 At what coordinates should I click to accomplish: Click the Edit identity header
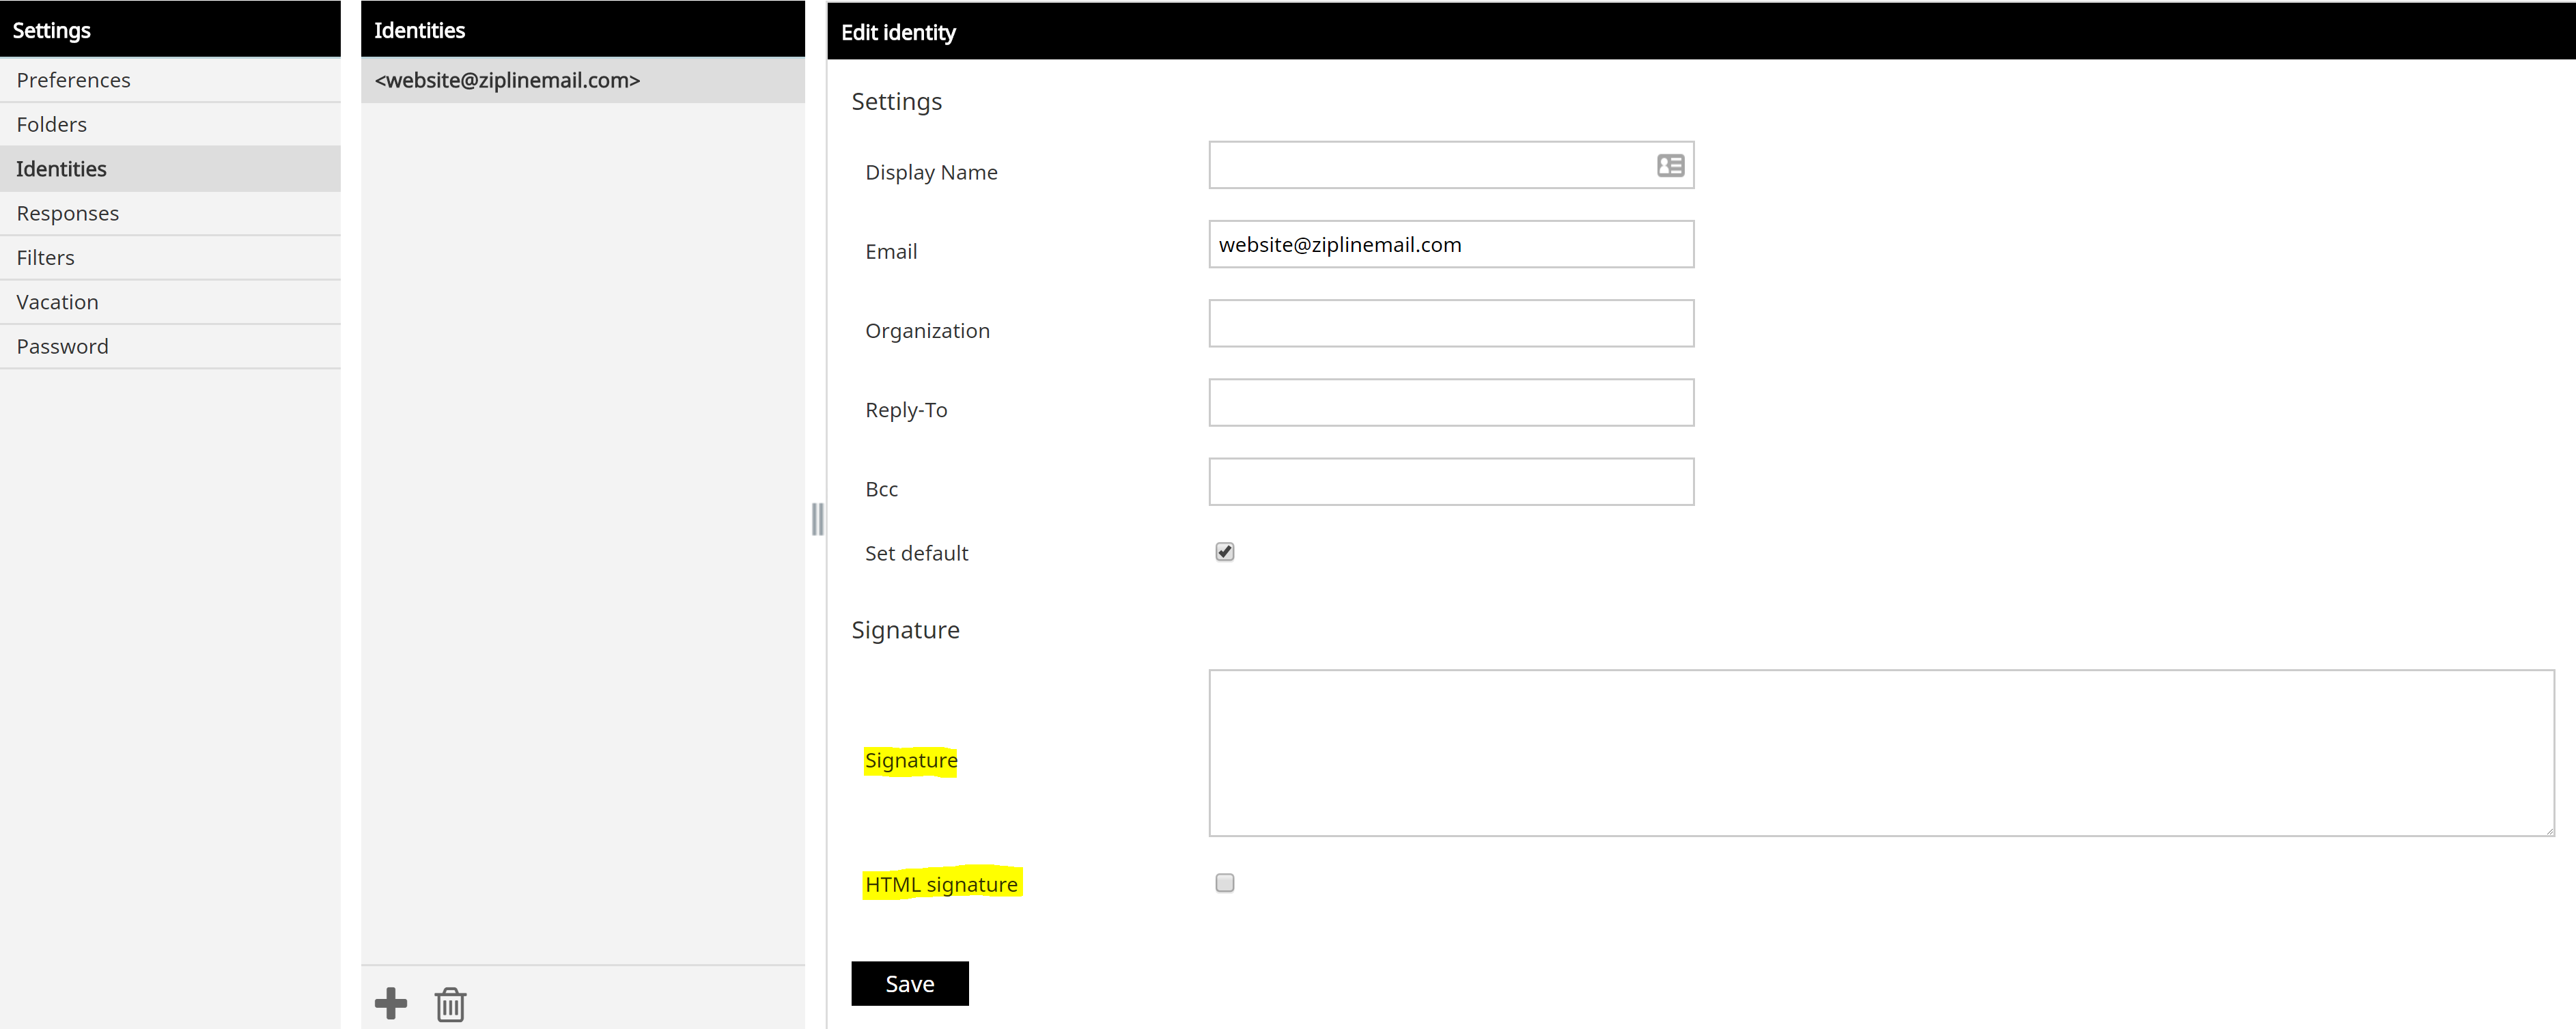[898, 32]
